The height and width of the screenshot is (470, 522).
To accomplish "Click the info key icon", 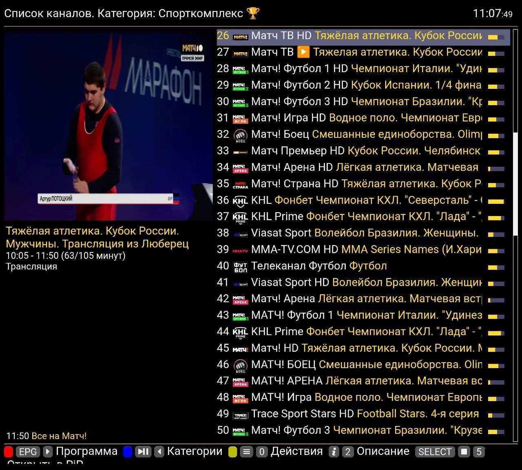I will pos(334,452).
